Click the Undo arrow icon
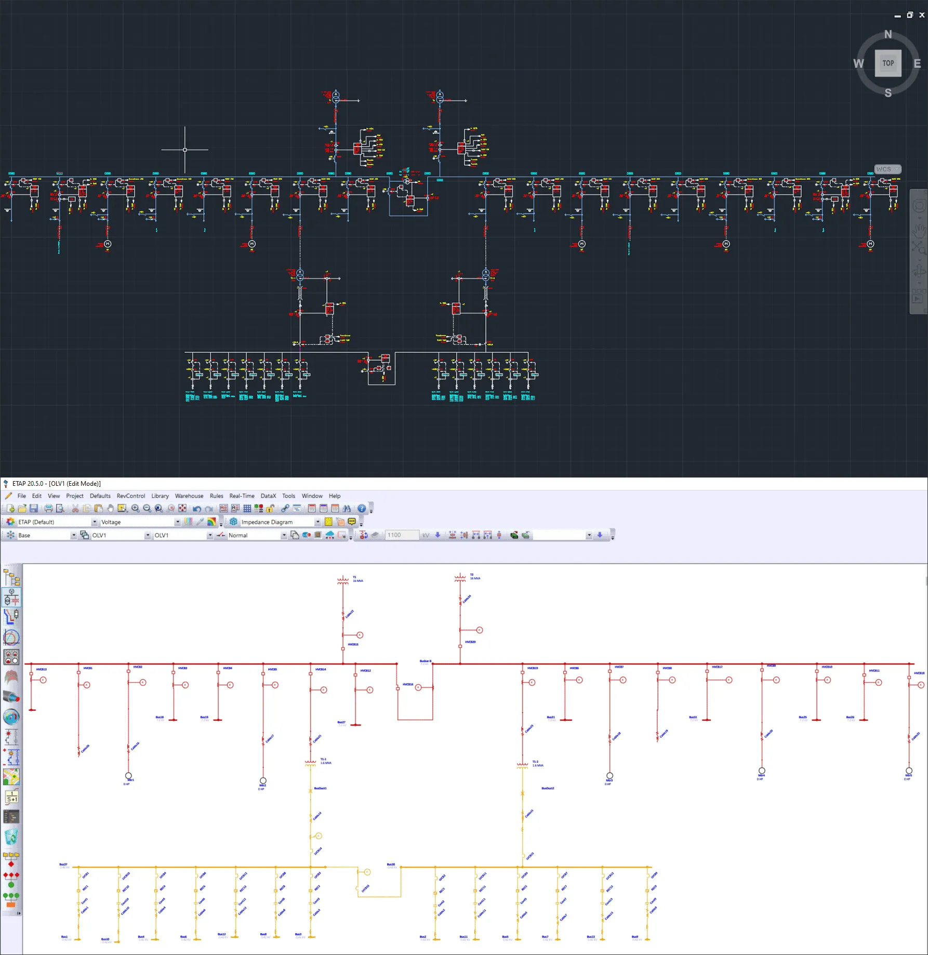928x955 pixels. pos(197,509)
